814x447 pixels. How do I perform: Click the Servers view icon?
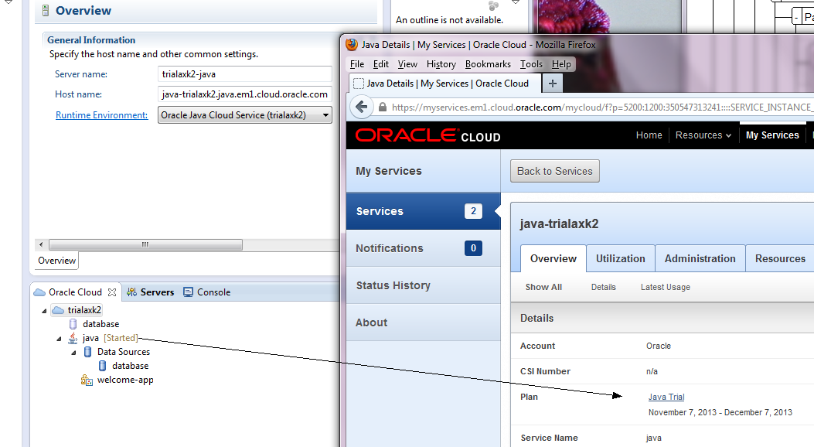pyautogui.click(x=132, y=292)
